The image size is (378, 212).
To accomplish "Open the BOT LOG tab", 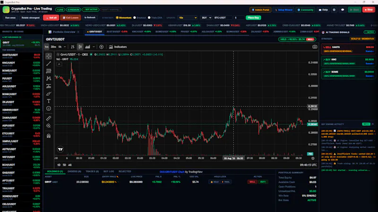I will [x=109, y=171].
